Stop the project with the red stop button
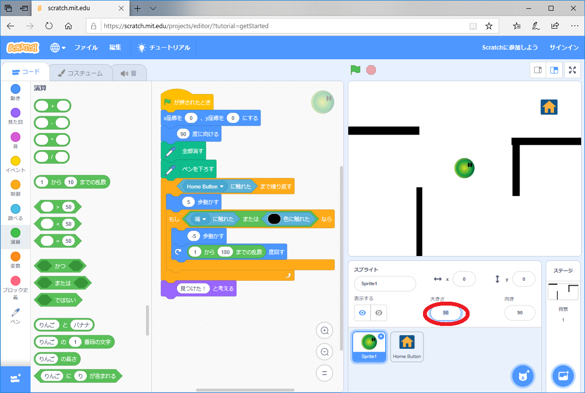Image resolution: width=585 pixels, height=393 pixels. pyautogui.click(x=371, y=70)
